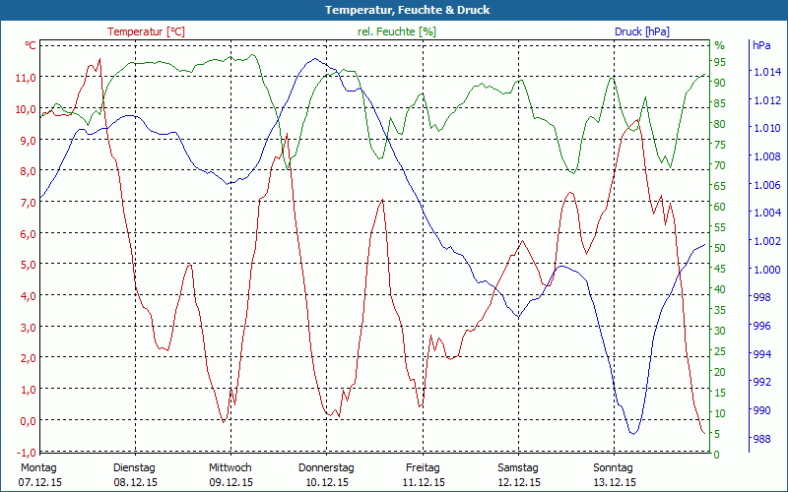The image size is (788, 492).
Task: Click the '6,0' temperature axis value
Action: coord(28,233)
